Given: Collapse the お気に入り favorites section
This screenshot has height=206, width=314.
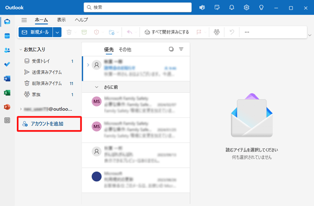Looking at the screenshot, I should (20, 50).
